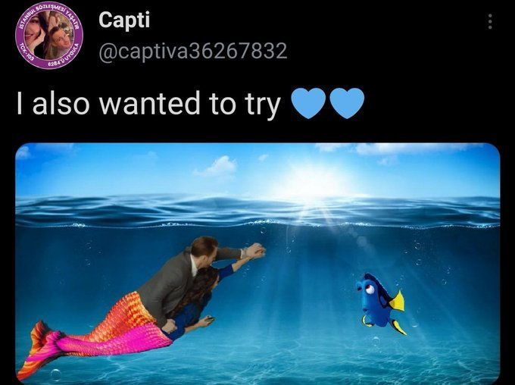Select the tweet text 'I also wanted to try'

[148, 104]
